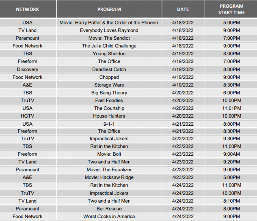Select the Harry Potter movie program cell
The width and height of the screenshot is (257, 221).
coord(109,23)
